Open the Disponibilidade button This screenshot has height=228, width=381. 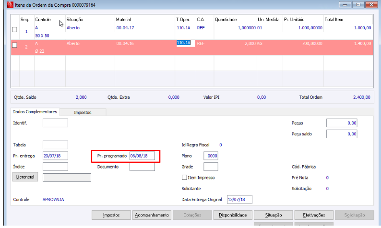point(233,215)
